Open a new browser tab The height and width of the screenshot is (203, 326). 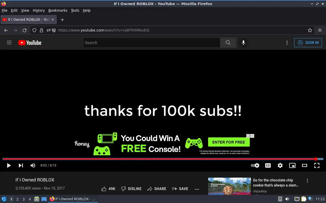click(62, 20)
